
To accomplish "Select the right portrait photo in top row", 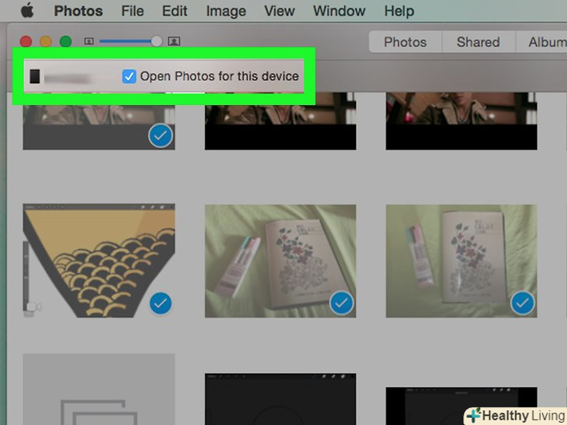I will click(461, 121).
